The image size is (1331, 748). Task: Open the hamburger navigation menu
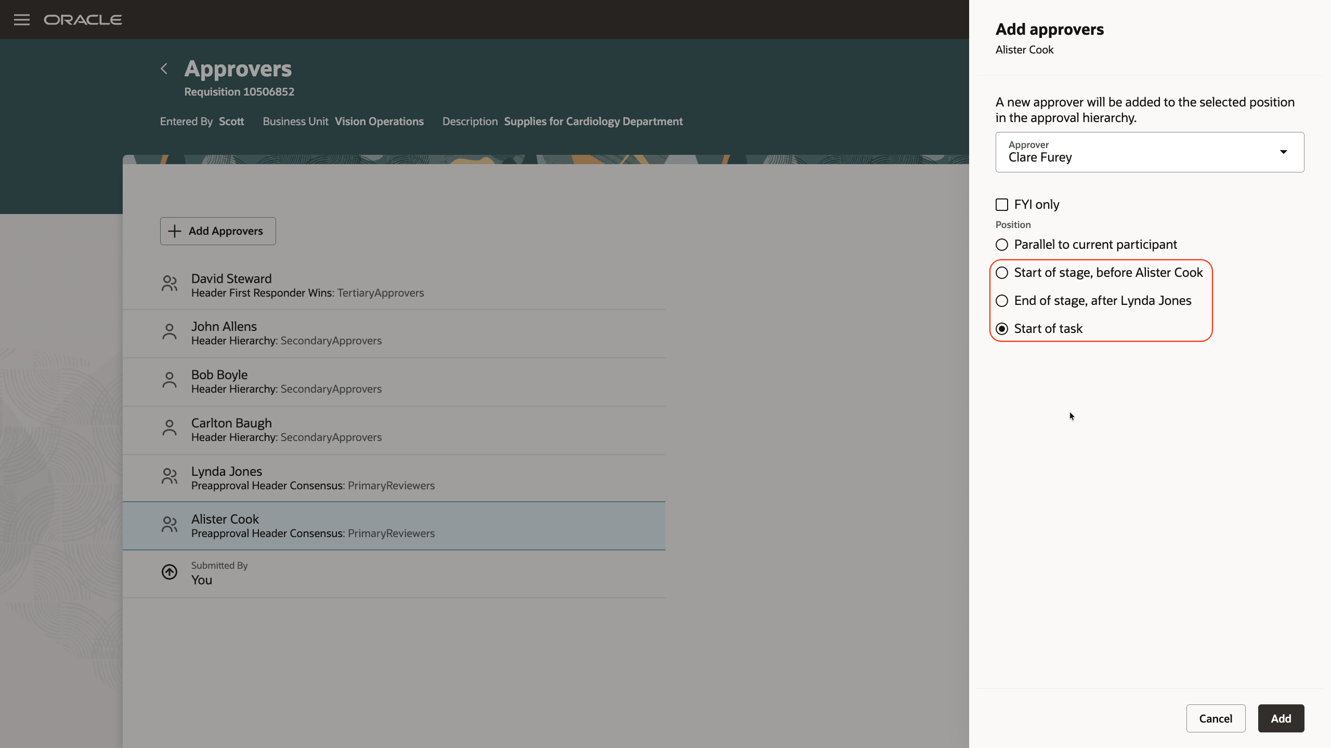(x=22, y=20)
